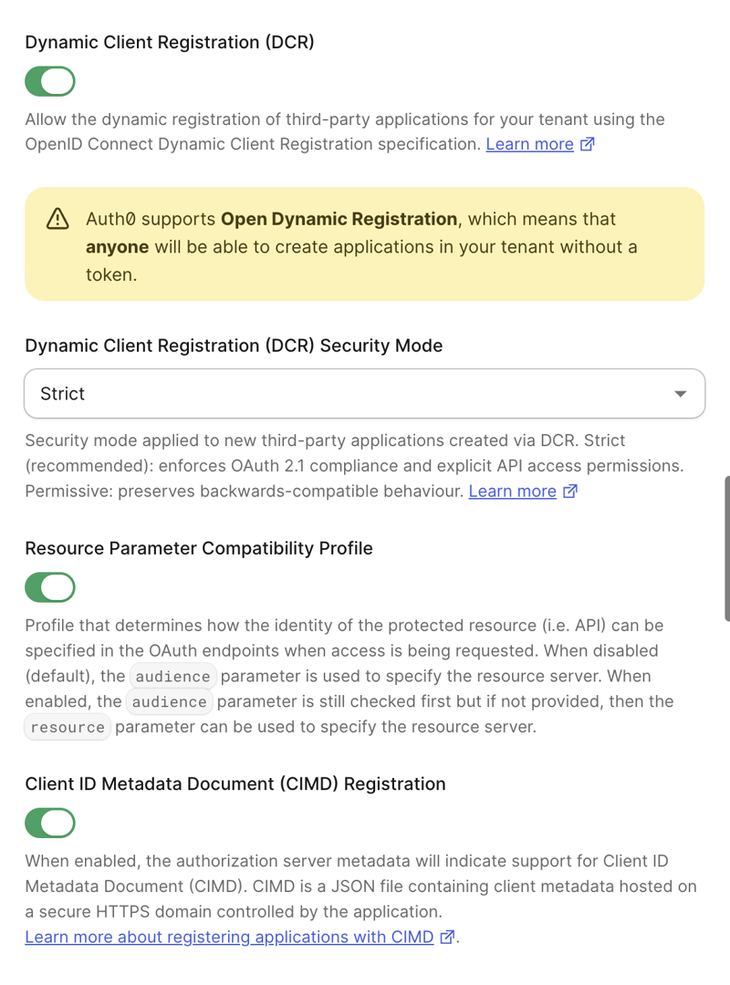Toggle Dynamic Client Registration (DCR) switch
730x985 pixels.
[x=50, y=81]
